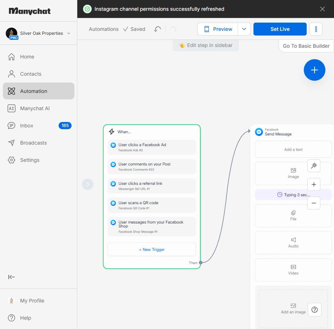Image resolution: width=334 pixels, height=329 pixels.
Task: Click the Video block
Action: (x=293, y=270)
